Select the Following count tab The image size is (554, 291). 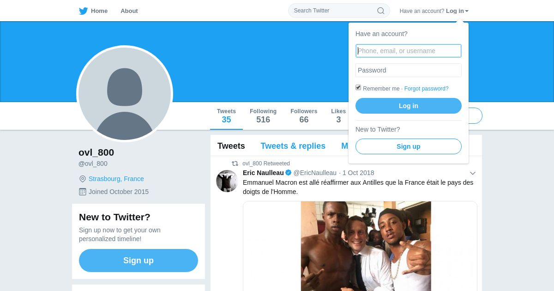[x=263, y=116]
